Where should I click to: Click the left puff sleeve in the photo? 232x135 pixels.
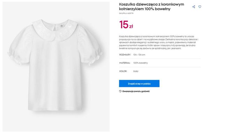tap(20, 45)
